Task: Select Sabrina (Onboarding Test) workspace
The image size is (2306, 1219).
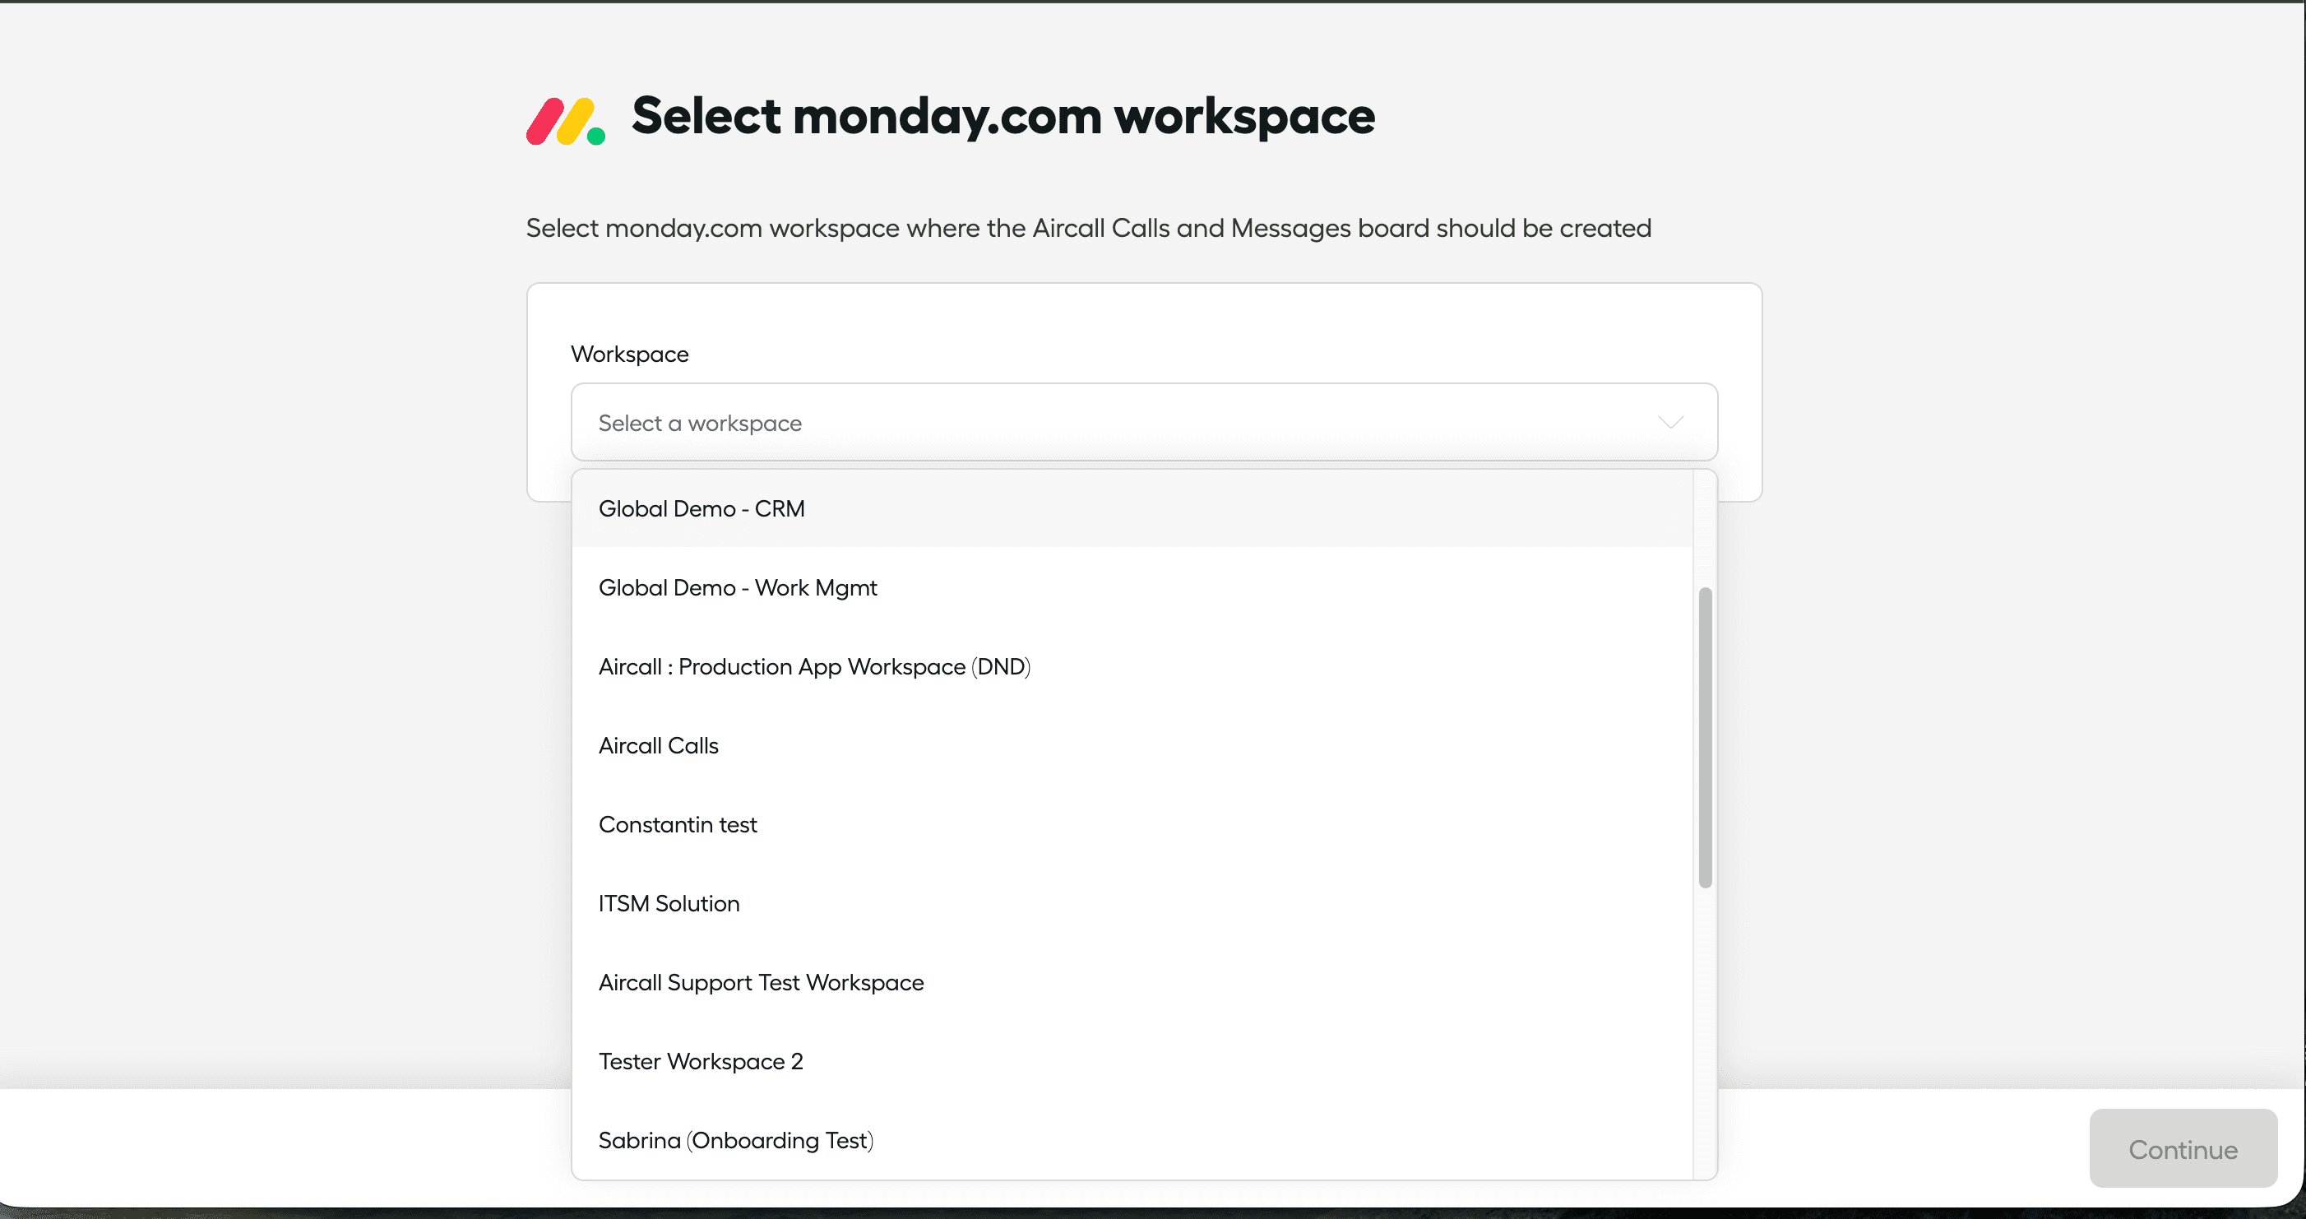Action: (1132, 1139)
